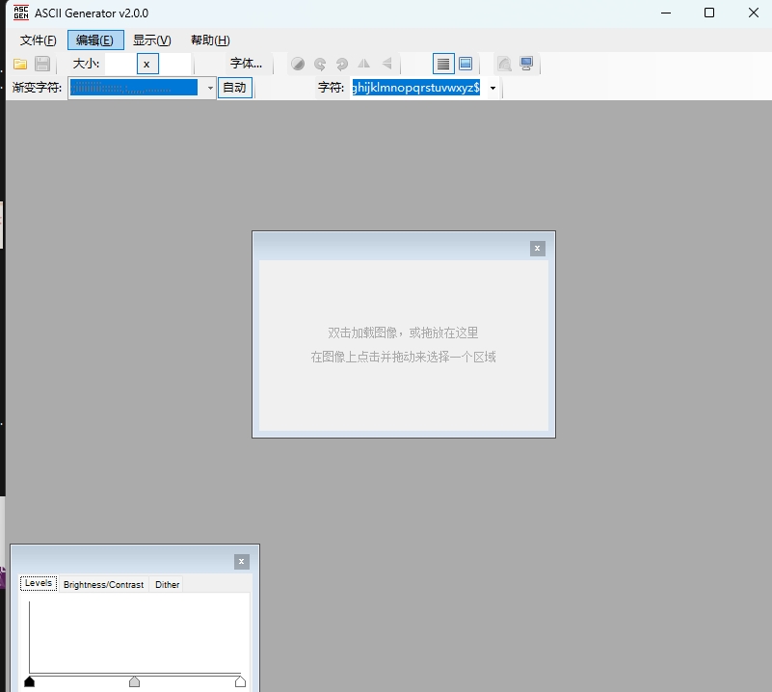
Task: Focus the height size input field
Action: [174, 64]
